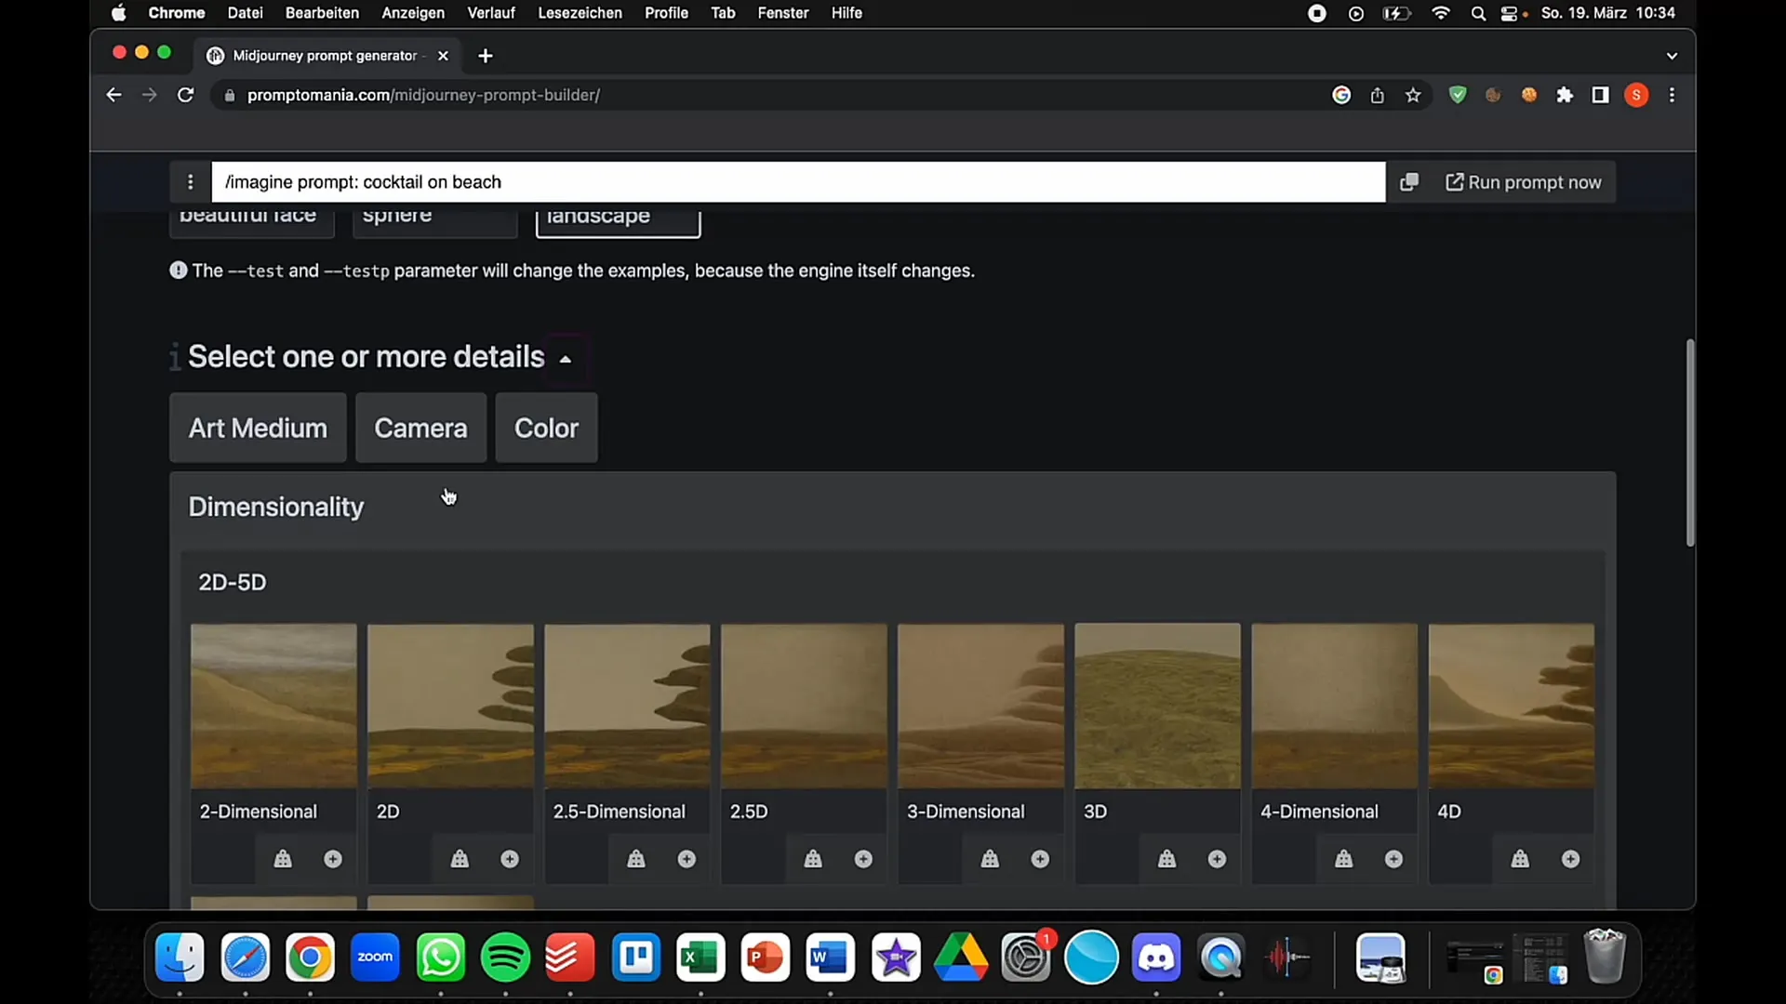Toggle the 4D lock/save toggle
Screen dimensions: 1786x1004
1520,858
